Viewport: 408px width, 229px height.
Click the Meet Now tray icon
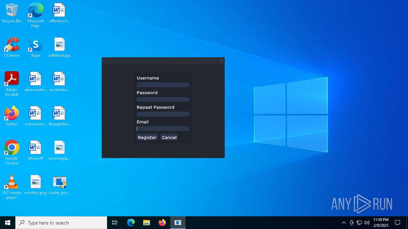click(x=352, y=223)
